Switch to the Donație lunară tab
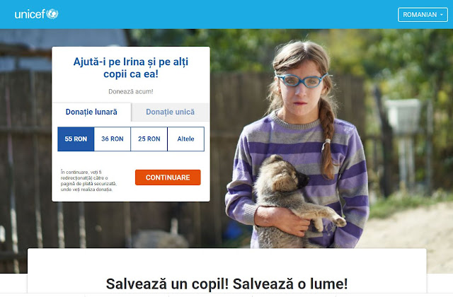Screen dimensions: 453x297 coord(91,112)
